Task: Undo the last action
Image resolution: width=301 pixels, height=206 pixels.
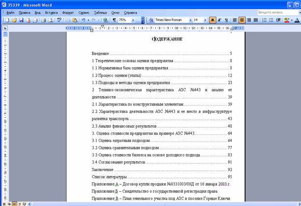Action: (84, 20)
